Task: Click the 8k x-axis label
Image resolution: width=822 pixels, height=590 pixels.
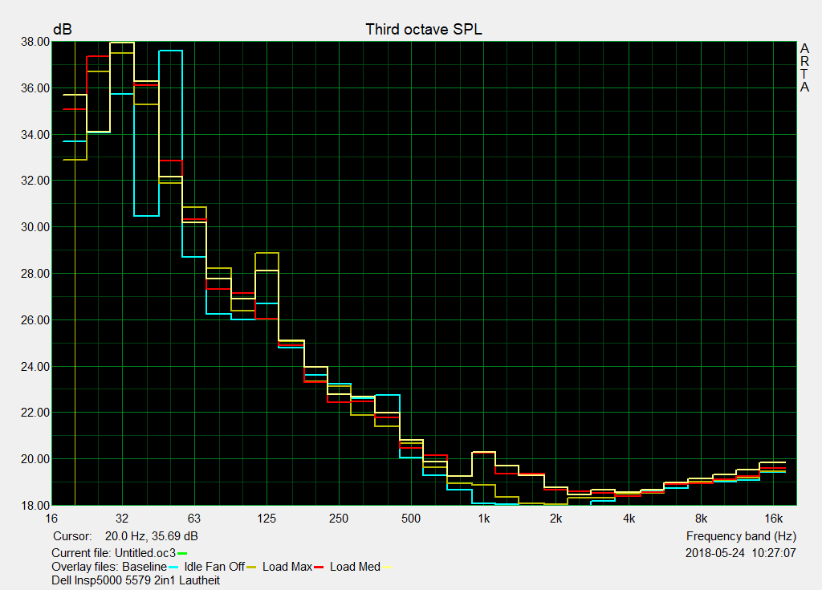Action: click(701, 519)
